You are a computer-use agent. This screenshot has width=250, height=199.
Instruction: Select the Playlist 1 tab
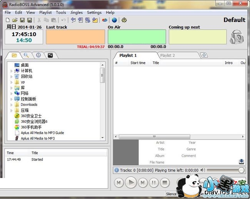pos(128,55)
